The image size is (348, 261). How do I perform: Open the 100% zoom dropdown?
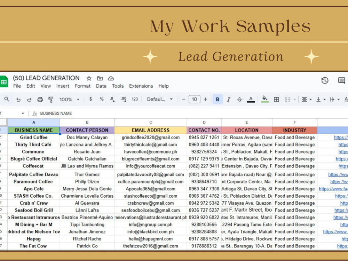[69, 100]
